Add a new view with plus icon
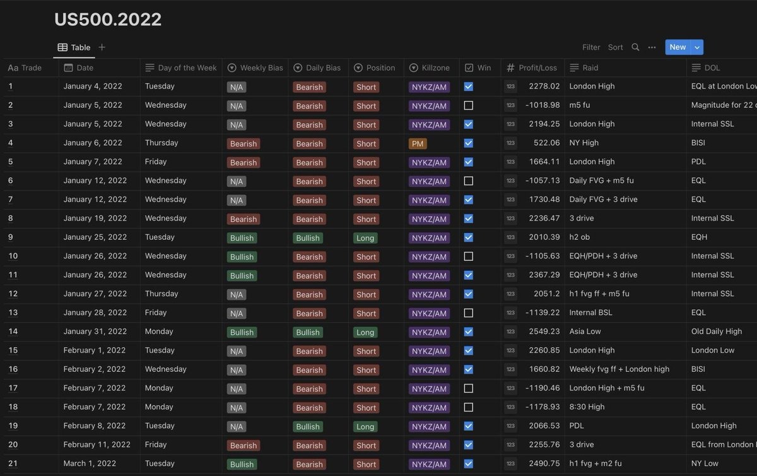757x476 pixels. point(102,47)
